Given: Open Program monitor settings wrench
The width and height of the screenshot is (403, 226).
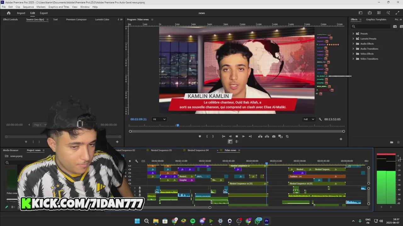Looking at the screenshot, I should click(320, 119).
